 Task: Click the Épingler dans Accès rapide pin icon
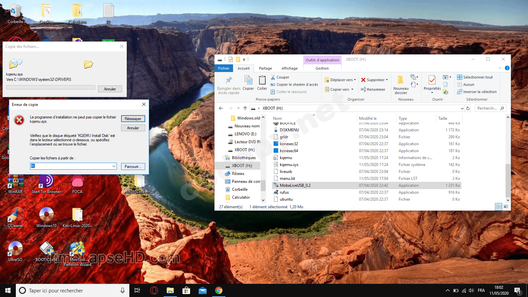(x=229, y=80)
